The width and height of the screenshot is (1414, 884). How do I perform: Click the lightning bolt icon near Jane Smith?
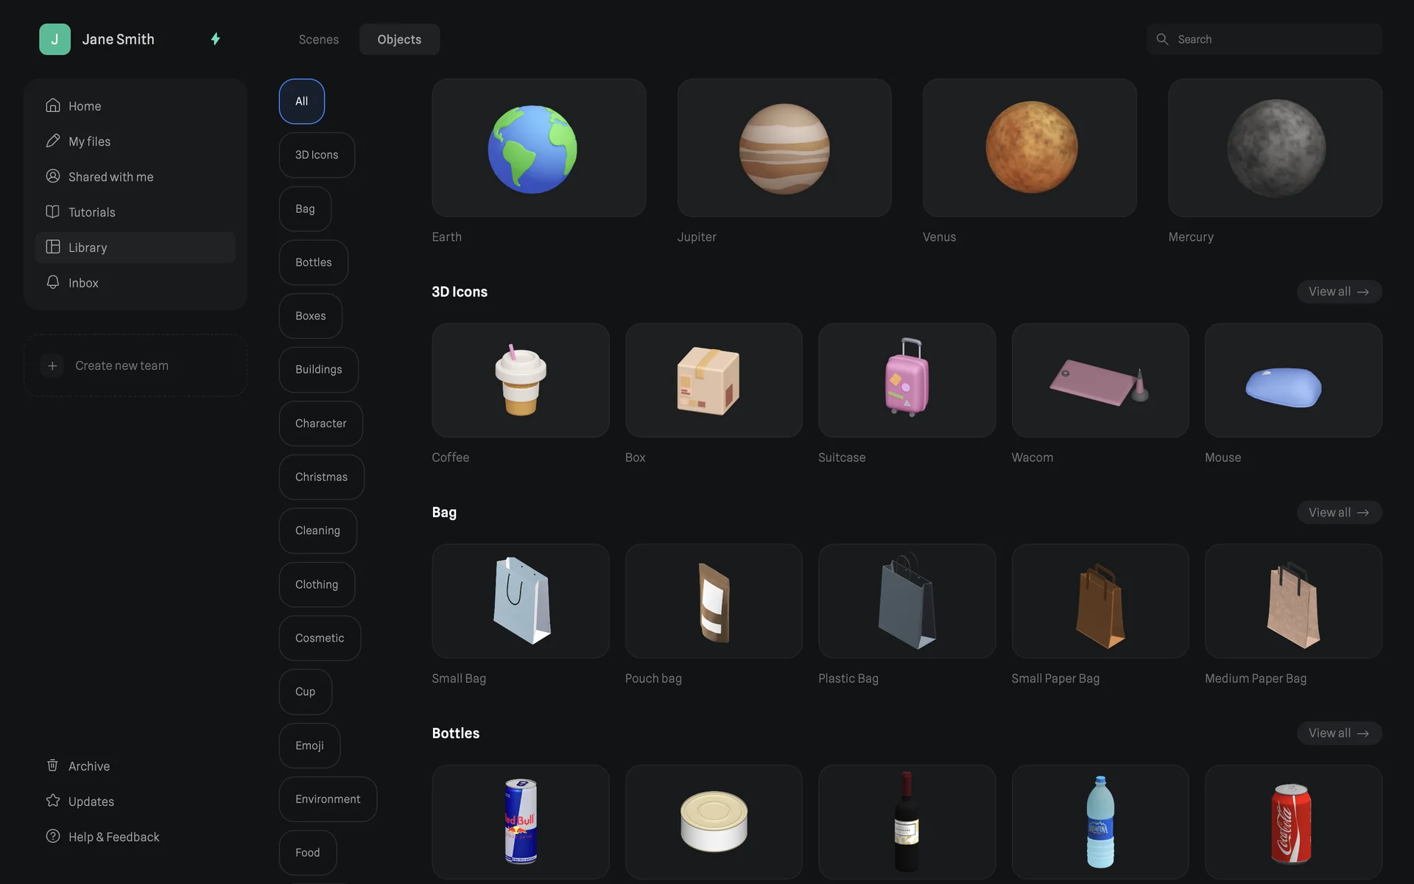point(215,39)
